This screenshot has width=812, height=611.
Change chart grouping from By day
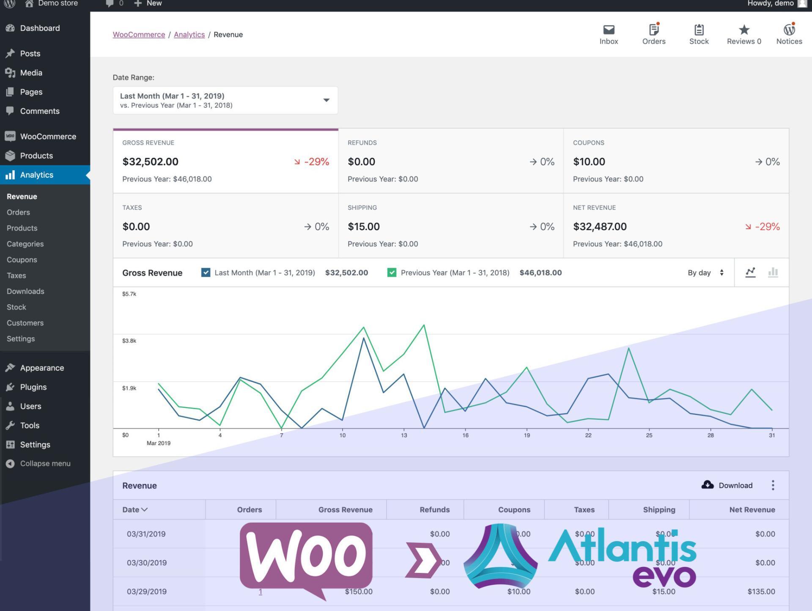(x=703, y=272)
